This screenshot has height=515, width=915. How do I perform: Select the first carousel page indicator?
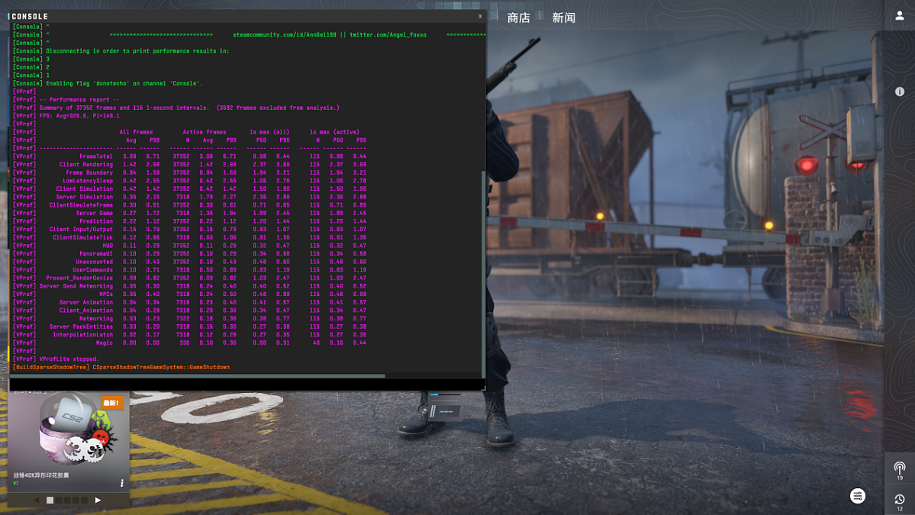(50, 500)
